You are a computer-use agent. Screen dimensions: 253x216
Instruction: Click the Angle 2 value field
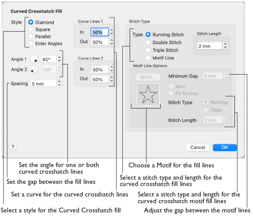(49, 70)
